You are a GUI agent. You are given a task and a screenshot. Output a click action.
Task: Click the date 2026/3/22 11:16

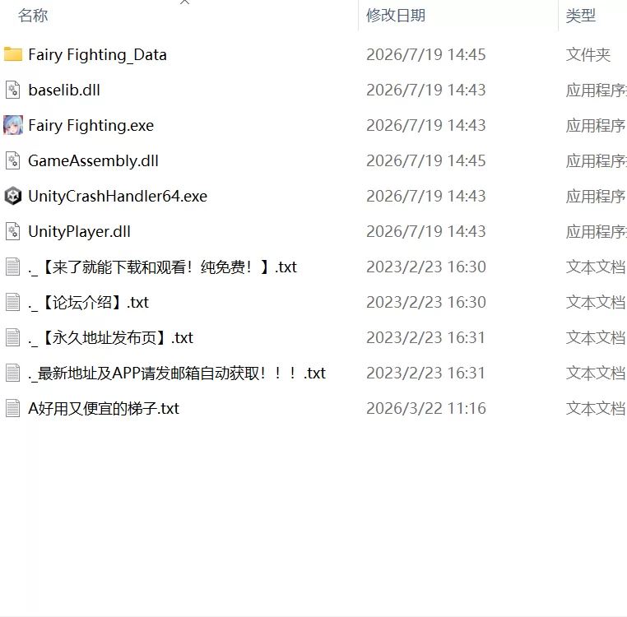[x=426, y=409]
